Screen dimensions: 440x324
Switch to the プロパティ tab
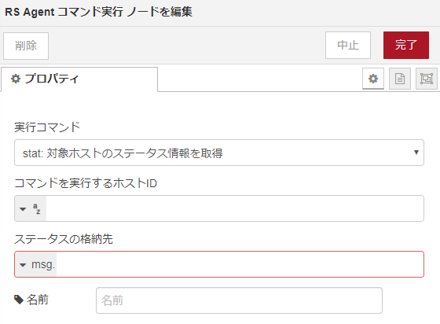tap(79, 79)
